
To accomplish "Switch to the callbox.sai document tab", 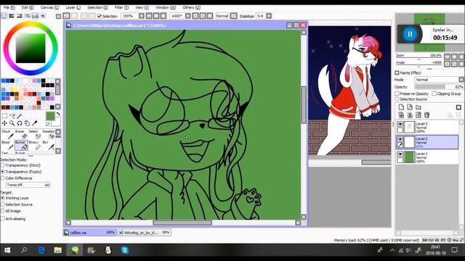I will tap(89, 233).
